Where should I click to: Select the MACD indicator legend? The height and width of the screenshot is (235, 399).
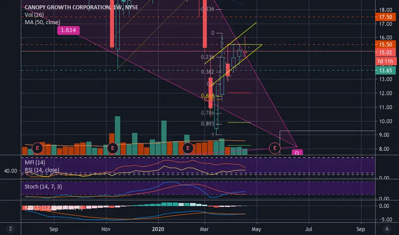click(x=54, y=208)
